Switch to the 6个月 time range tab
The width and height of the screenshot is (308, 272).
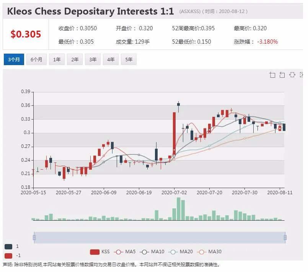pos(36,59)
